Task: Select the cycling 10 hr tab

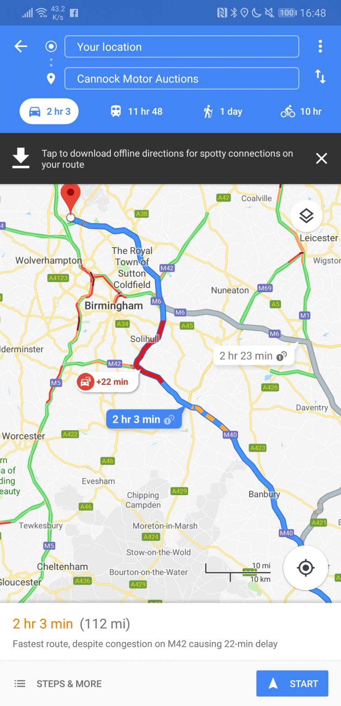Action: (x=301, y=112)
